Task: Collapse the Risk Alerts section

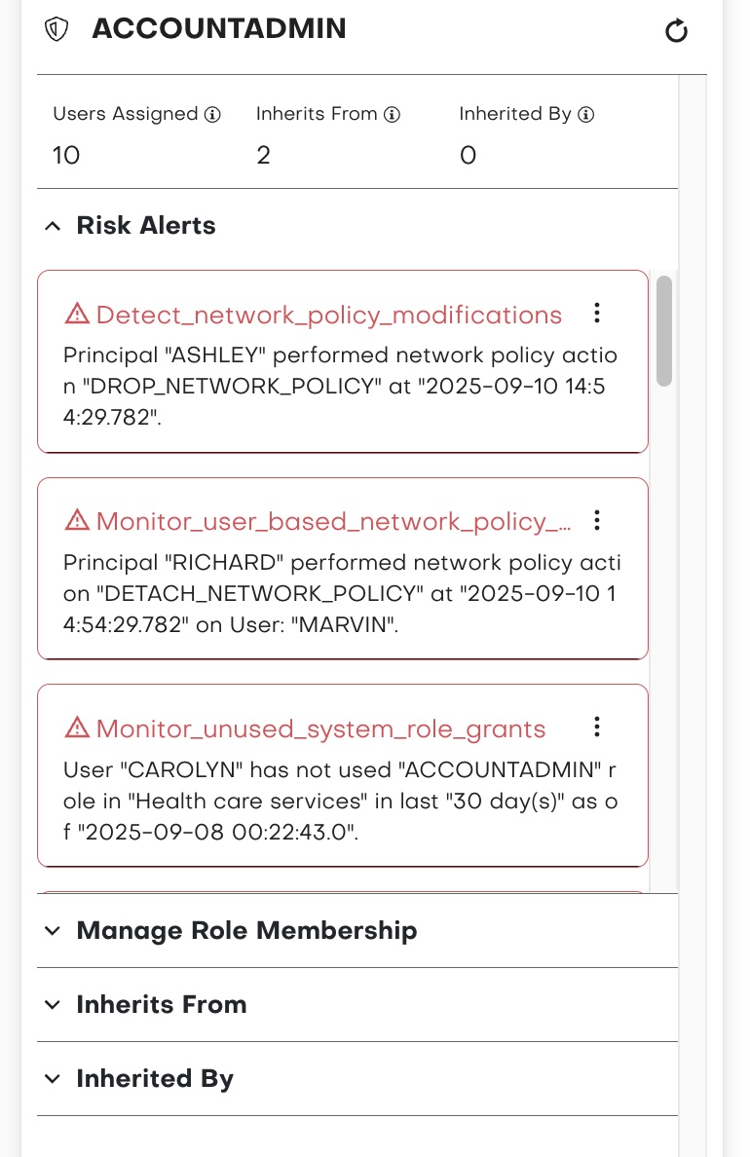Action: click(x=52, y=226)
